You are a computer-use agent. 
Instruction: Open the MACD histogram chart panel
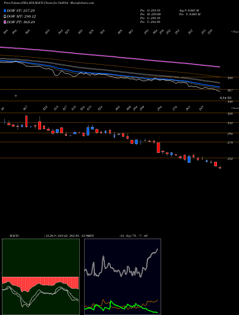pos(41,277)
